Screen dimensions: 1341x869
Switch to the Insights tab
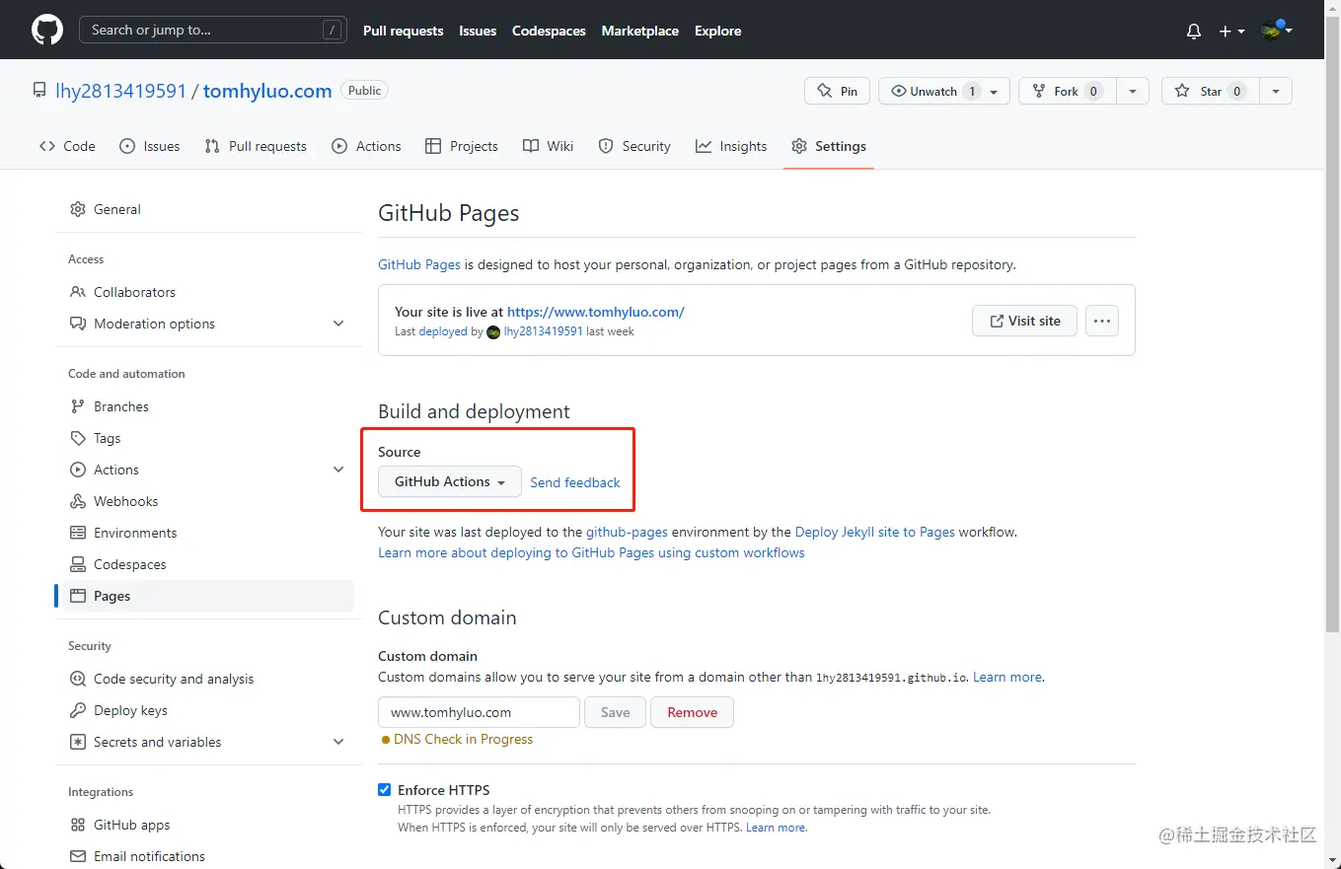click(731, 146)
